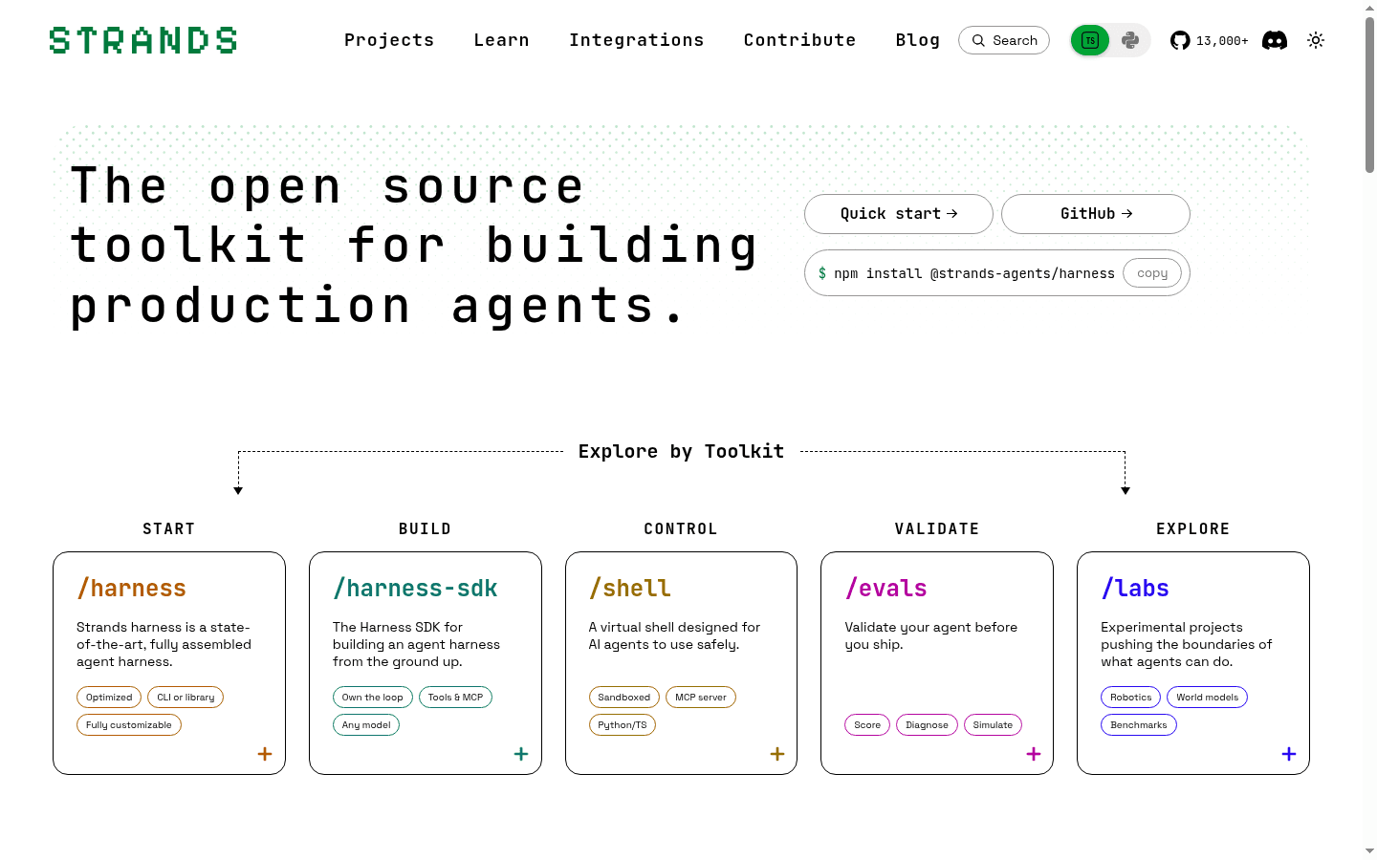Open the /labs toolkit link
This screenshot has width=1377, height=860.
(1135, 589)
